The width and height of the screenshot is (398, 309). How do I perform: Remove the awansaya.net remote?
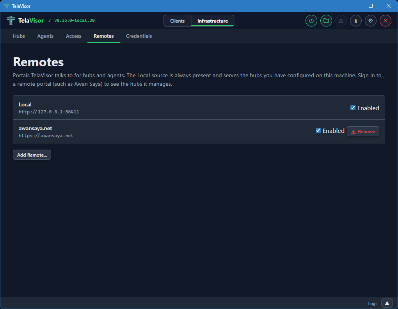363,132
